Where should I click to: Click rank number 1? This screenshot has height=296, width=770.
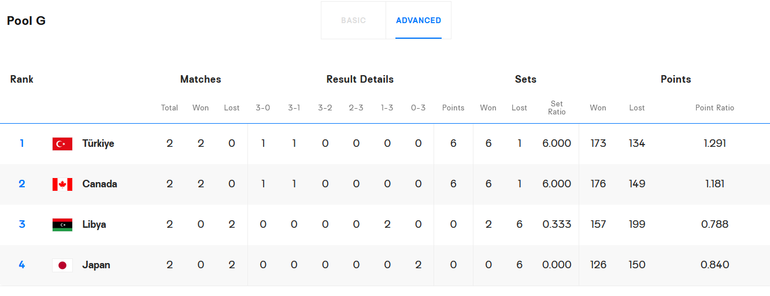click(22, 143)
